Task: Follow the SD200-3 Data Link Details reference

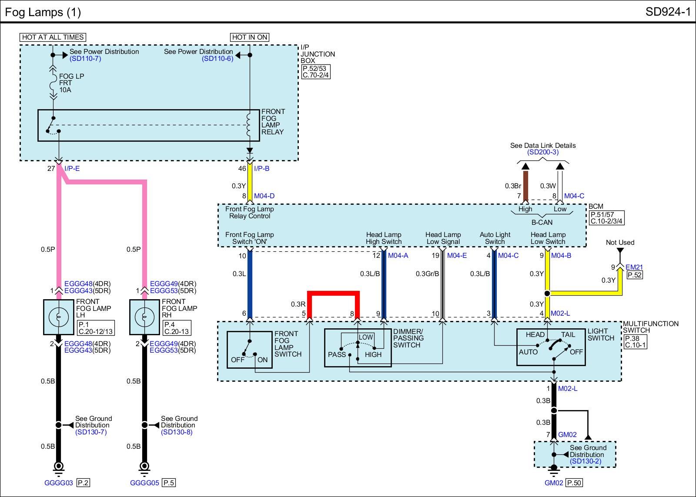Action: pyautogui.click(x=543, y=152)
